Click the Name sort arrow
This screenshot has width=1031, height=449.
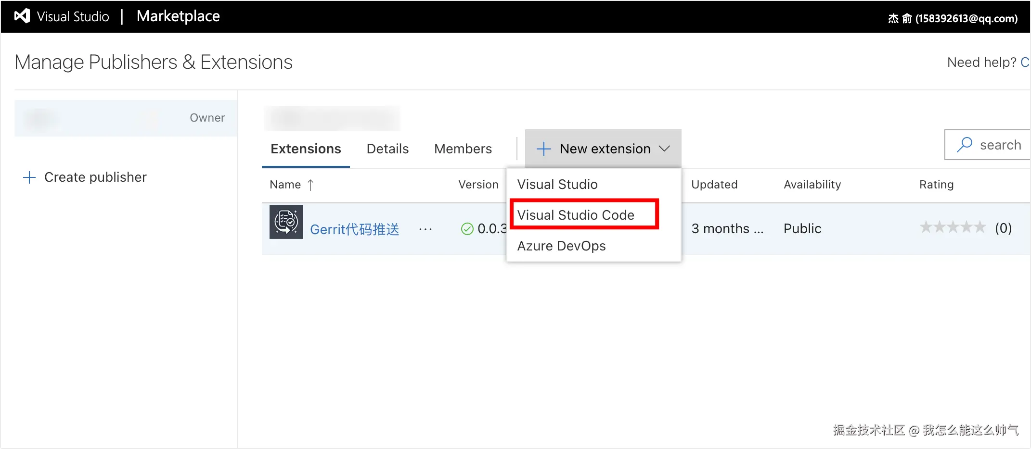[x=310, y=185]
